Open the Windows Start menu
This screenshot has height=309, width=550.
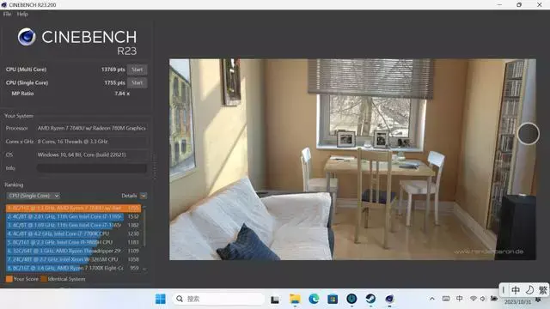(161, 299)
